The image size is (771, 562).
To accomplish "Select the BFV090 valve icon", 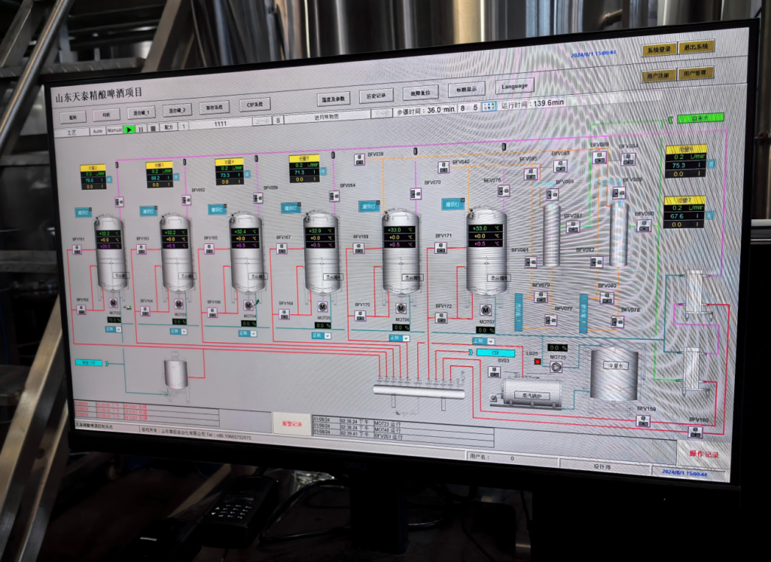I will point(643,225).
